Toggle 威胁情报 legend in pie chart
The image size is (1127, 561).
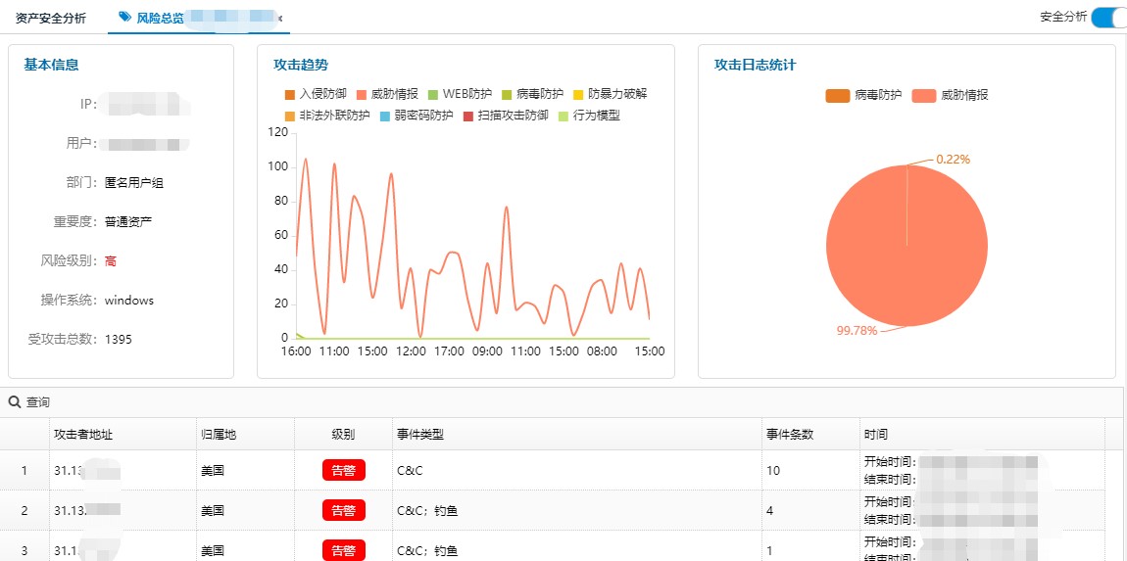pos(951,95)
